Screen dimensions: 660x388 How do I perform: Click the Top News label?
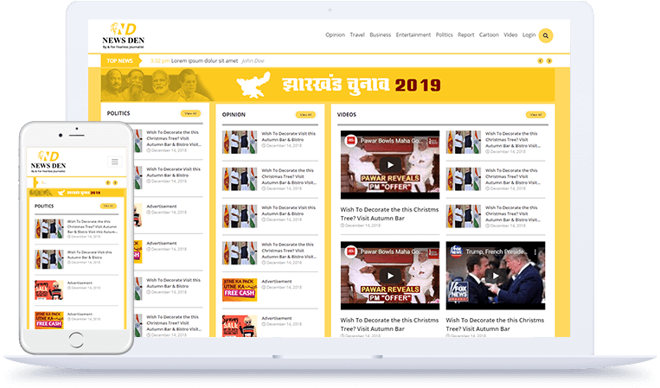pos(119,61)
